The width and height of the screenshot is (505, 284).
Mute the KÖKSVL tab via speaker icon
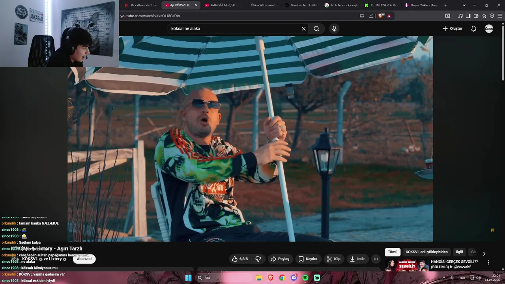(x=172, y=5)
